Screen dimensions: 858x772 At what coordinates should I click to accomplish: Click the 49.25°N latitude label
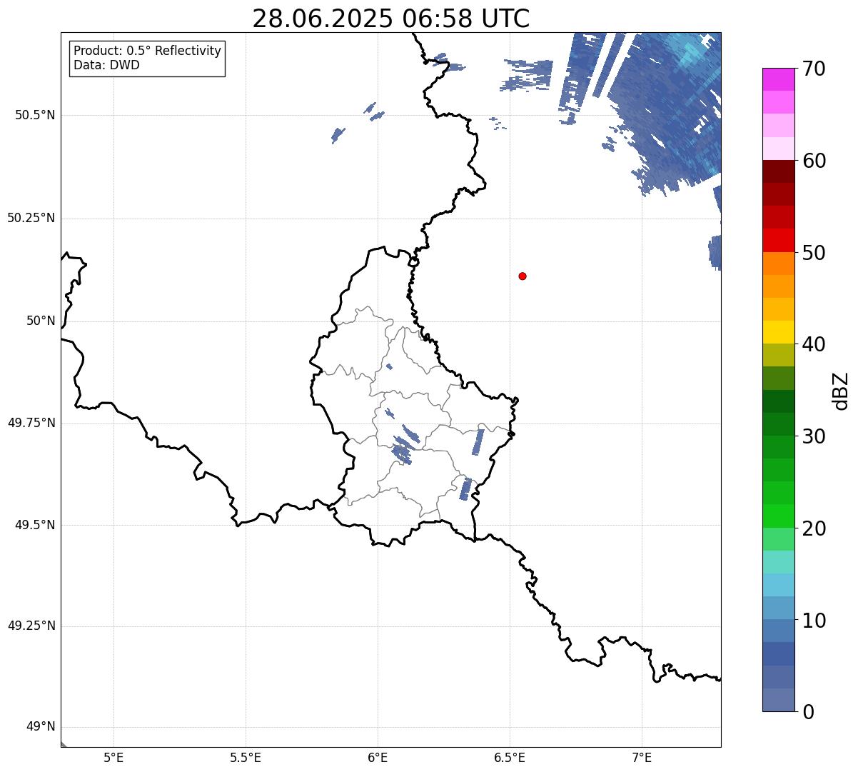point(31,626)
